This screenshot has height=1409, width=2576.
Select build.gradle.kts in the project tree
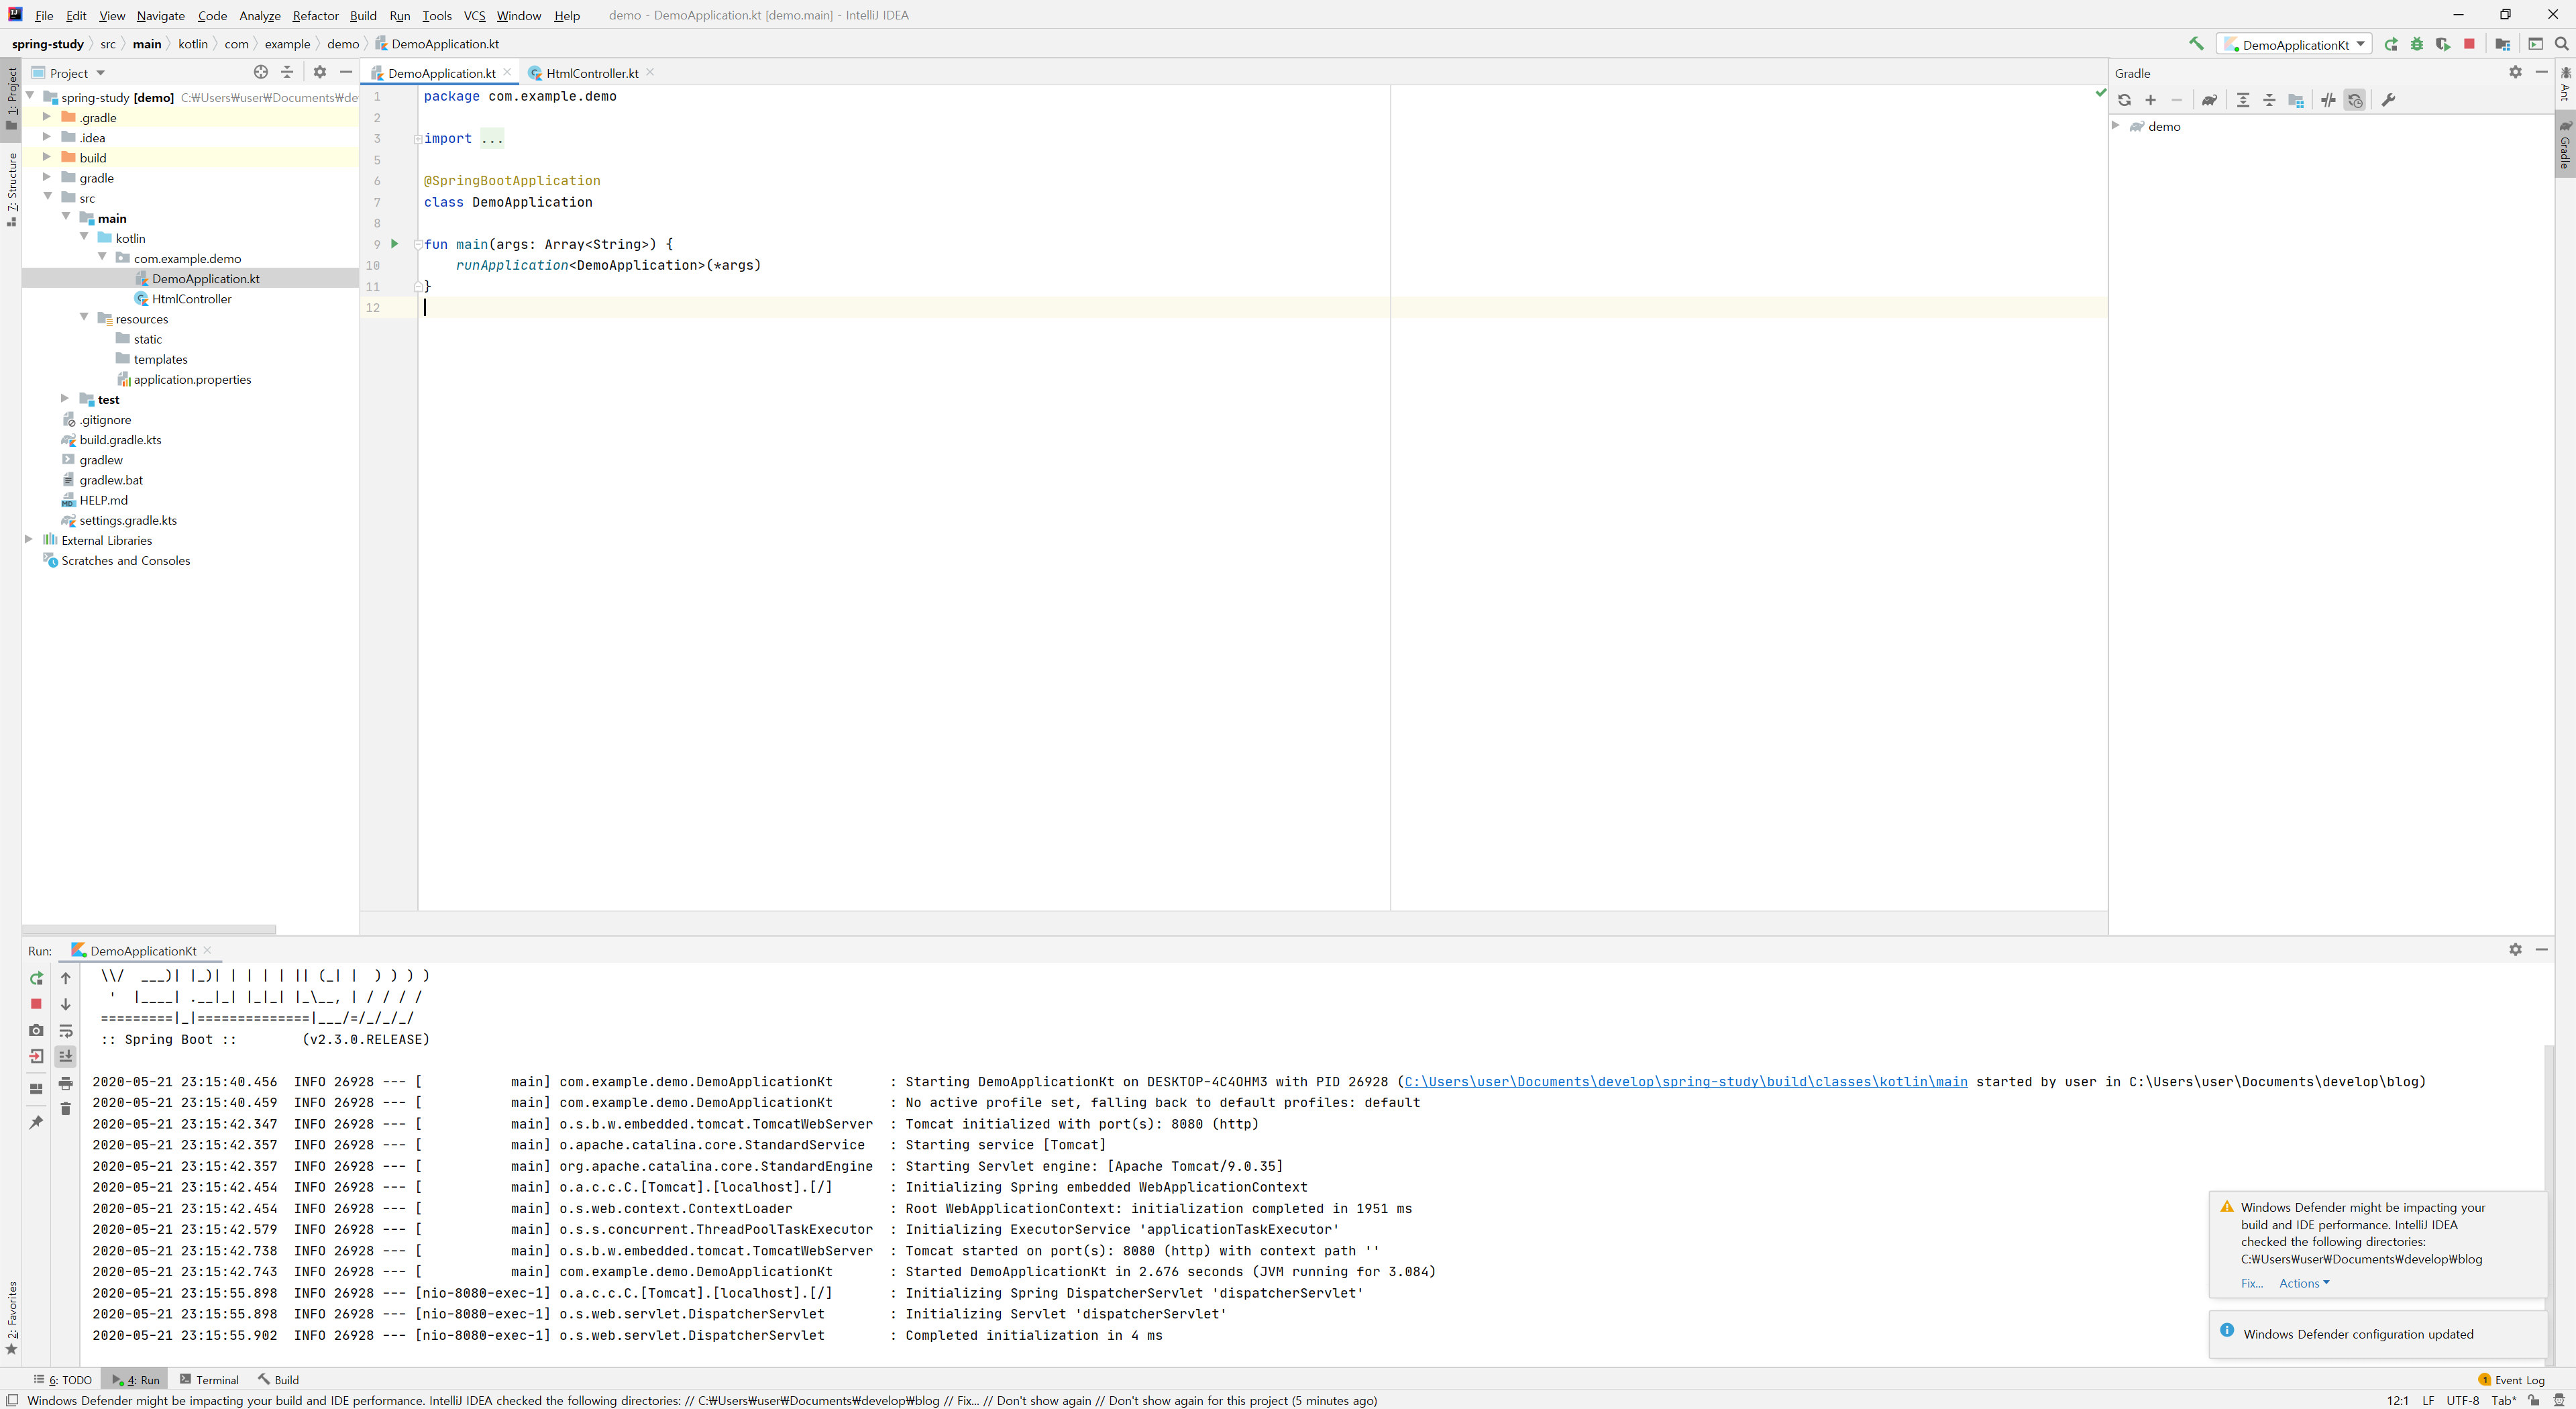point(120,440)
